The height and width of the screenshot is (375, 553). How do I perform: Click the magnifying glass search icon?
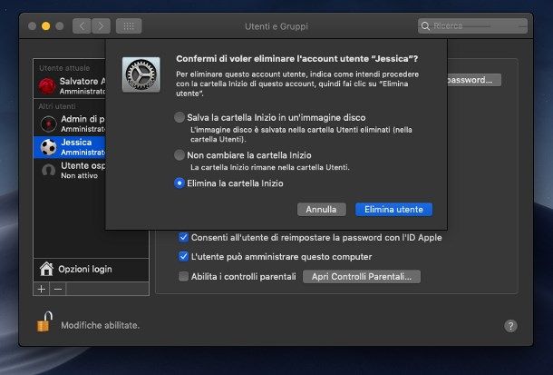(x=425, y=26)
